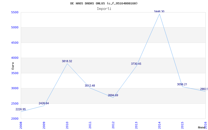Click the Importi subtitle
The height and width of the screenshot is (130, 208).
tap(104, 9)
